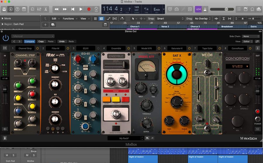Open Quick Help question mark icon

pyautogui.click(x=17, y=9)
